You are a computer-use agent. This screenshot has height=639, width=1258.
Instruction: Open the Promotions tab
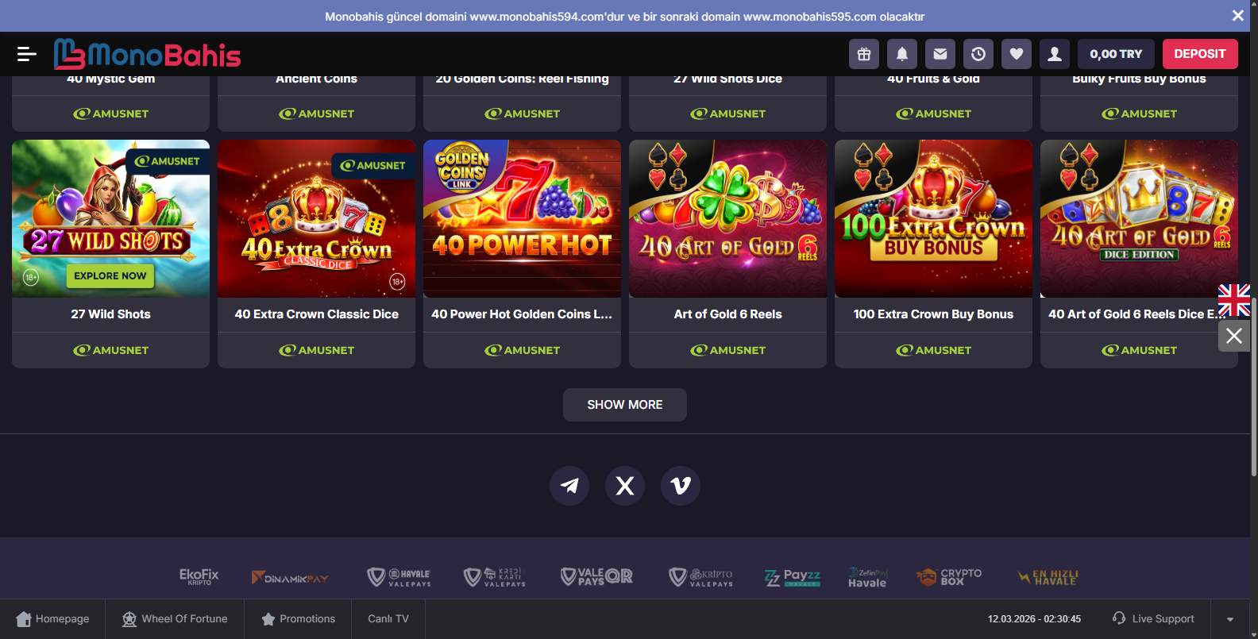tap(299, 619)
